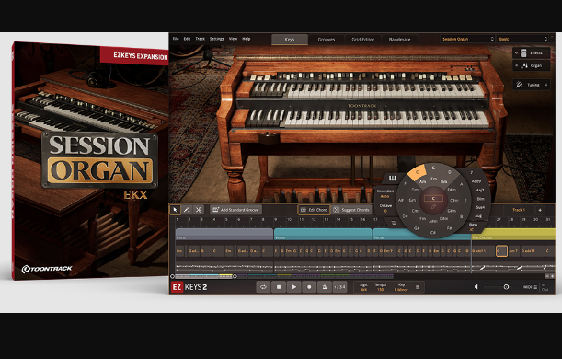The height and width of the screenshot is (359, 562).
Task: Select the scissors cut tool
Action: (198, 210)
